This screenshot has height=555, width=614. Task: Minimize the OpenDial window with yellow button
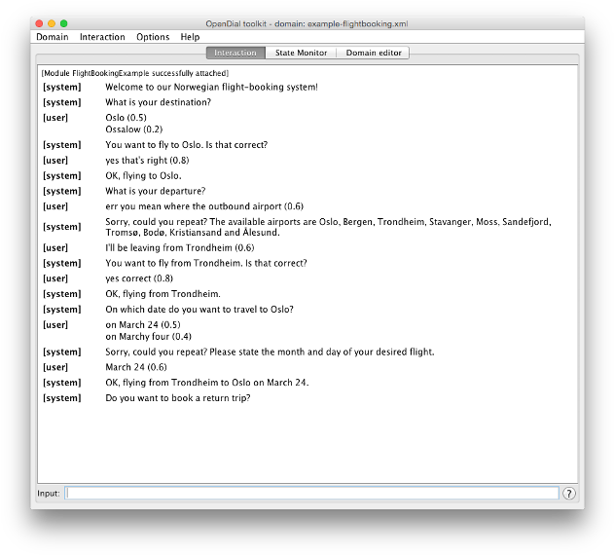[52, 23]
